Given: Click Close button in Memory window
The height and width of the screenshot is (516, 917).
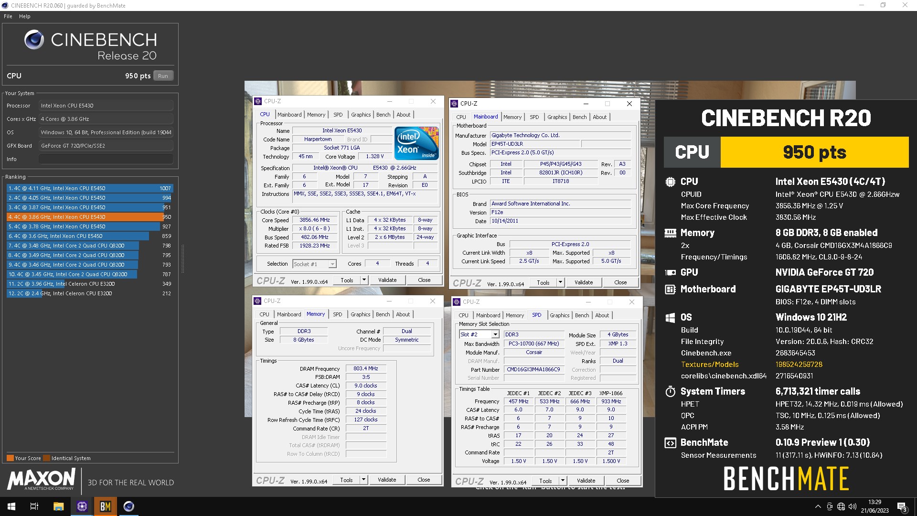Looking at the screenshot, I should pos(424,480).
